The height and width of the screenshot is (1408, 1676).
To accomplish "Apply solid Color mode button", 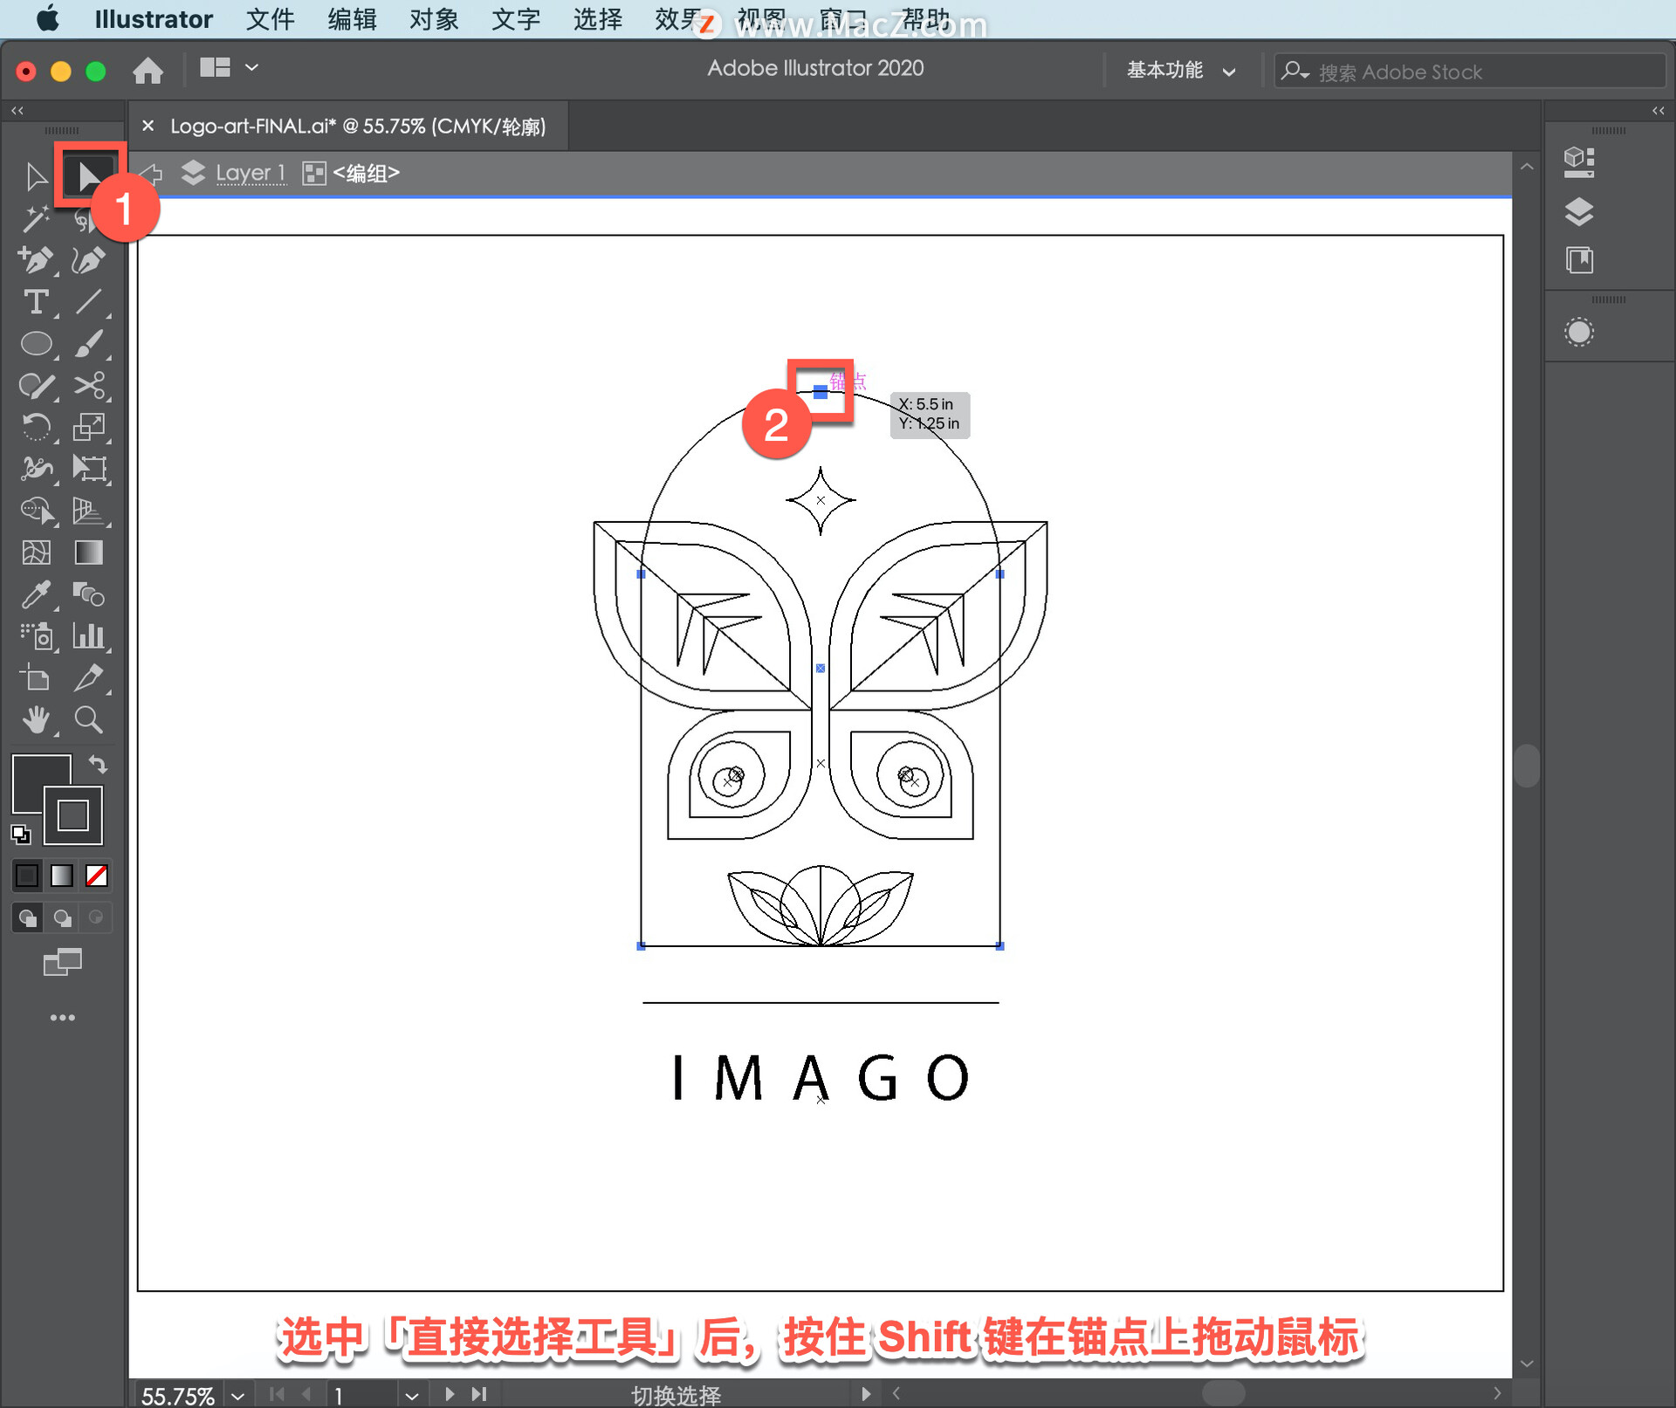I will click(x=27, y=875).
